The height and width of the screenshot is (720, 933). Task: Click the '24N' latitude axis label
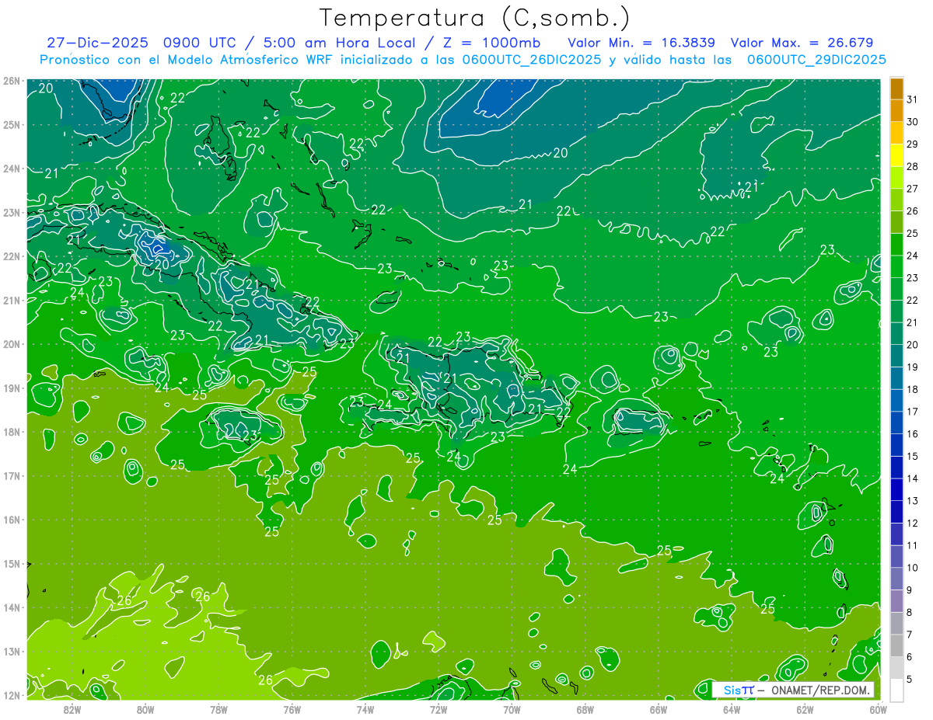(x=12, y=168)
